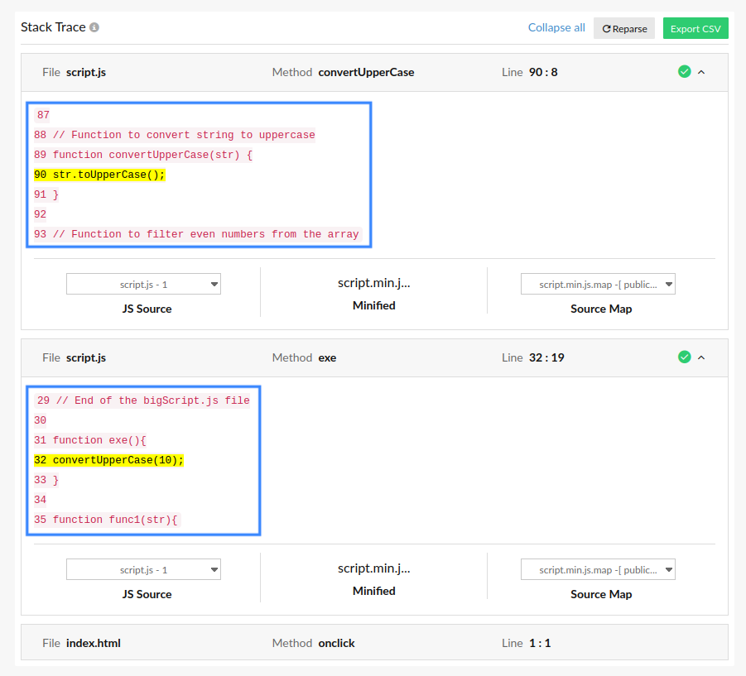Click the Export CSV button
The height and width of the screenshot is (676, 746).
pos(695,27)
